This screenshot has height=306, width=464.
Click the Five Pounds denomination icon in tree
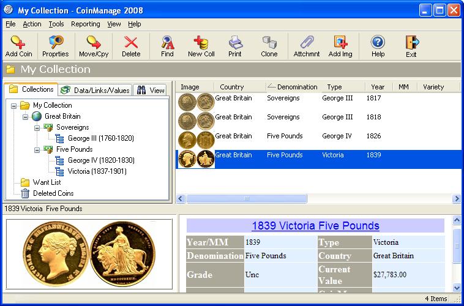48,149
